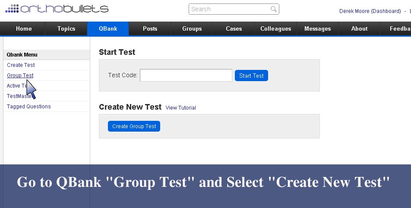Click the search magnifier icon
This screenshot has width=411, height=208.
tap(274, 9)
